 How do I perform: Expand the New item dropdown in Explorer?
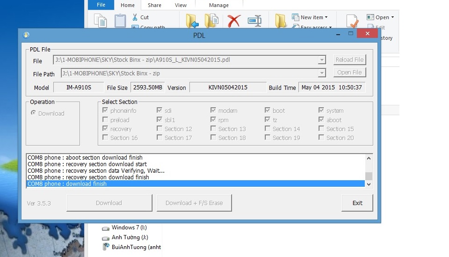(x=326, y=17)
